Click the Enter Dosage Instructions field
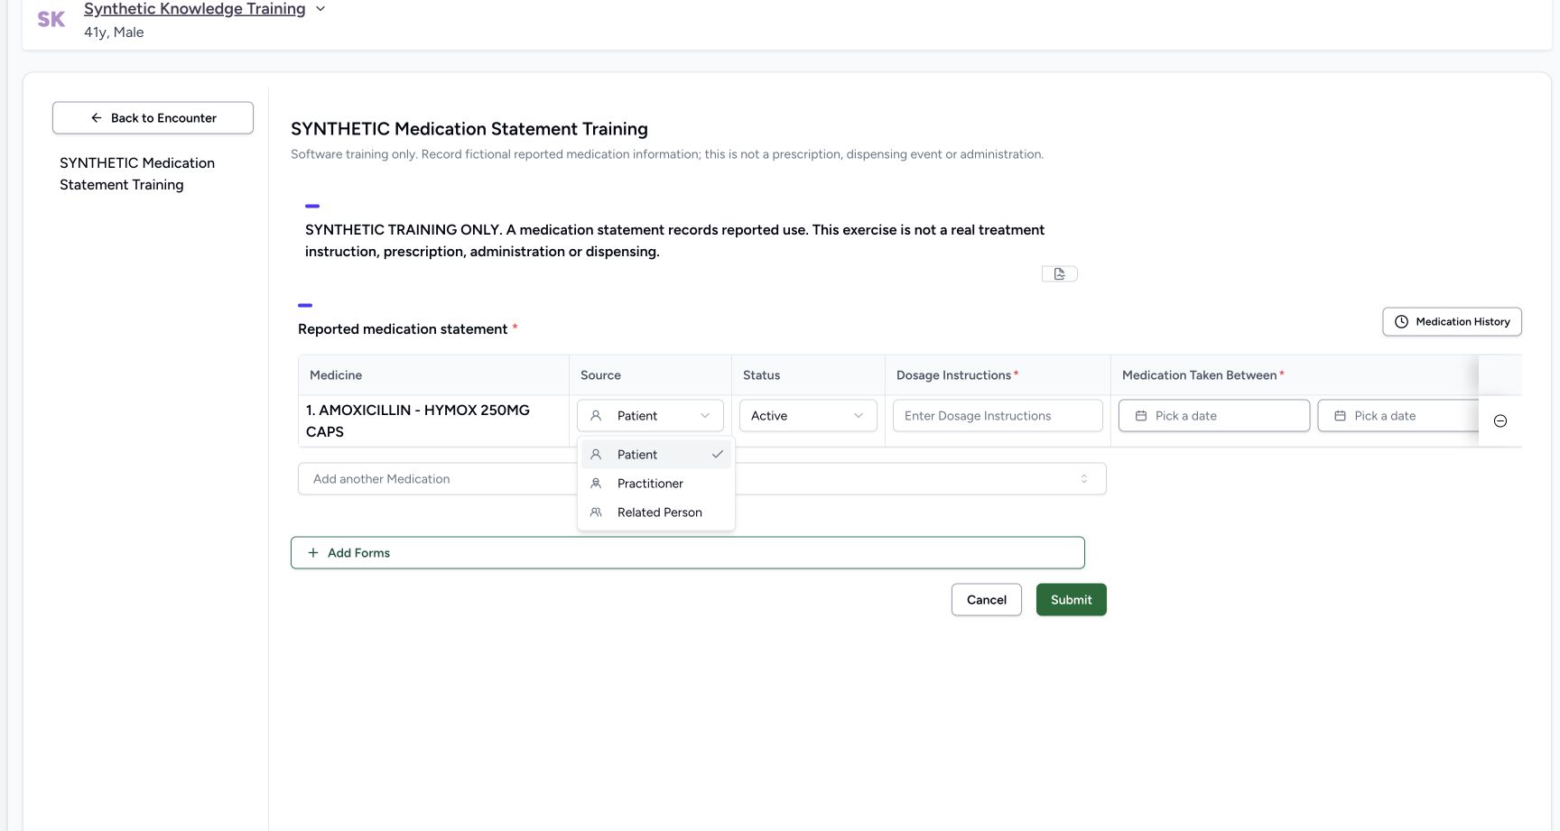Image resolution: width=1560 pixels, height=831 pixels. tap(998, 416)
